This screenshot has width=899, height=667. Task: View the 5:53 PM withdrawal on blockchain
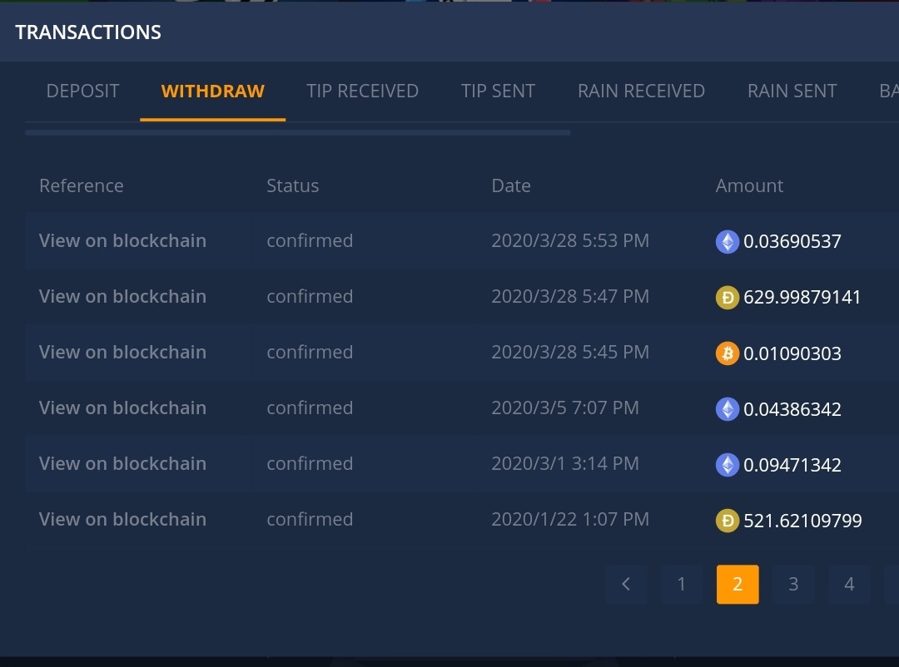122,240
